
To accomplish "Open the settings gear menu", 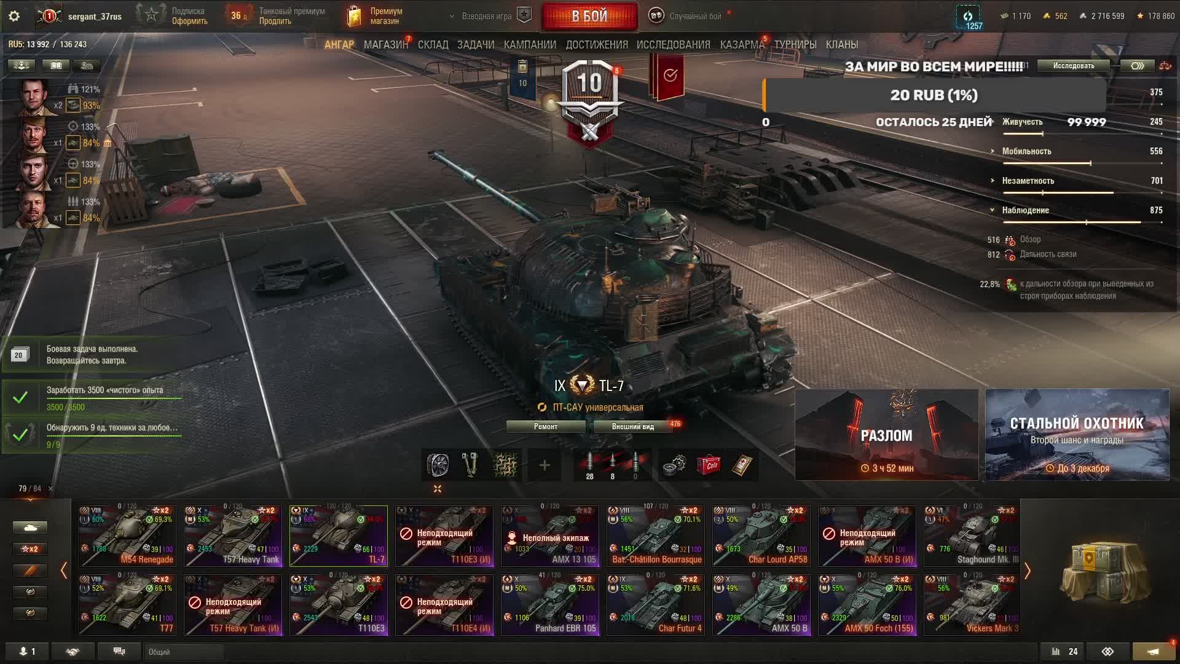I will 14,17.
